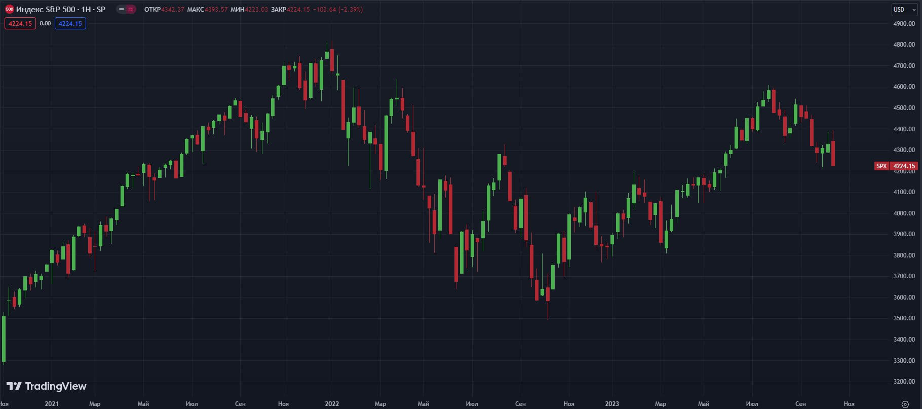Click the Индекс S&P 500 symbol title
This screenshot has width=922, height=409.
[x=61, y=9]
